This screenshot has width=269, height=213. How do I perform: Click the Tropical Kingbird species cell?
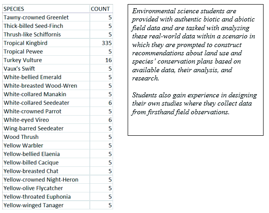46,43
